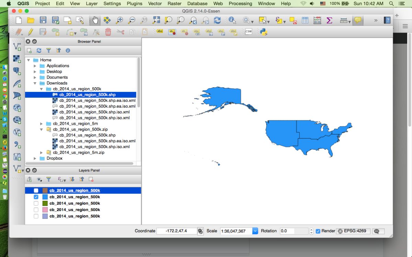Expand the cb_2014_us_region_5m.zip archive
412x257 pixels.
(41, 152)
